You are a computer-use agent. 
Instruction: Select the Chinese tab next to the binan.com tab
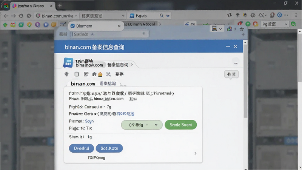point(108,83)
